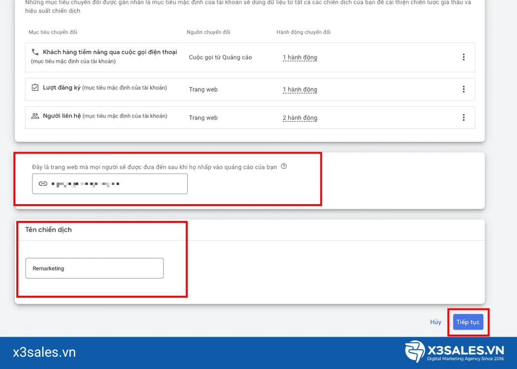
Task: Click the 'Nguồn chuyển đổi' column header
Action: [208, 32]
